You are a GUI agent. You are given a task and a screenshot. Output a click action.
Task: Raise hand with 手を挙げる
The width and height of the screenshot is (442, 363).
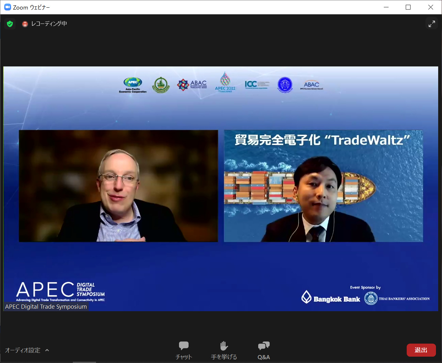[x=224, y=350]
